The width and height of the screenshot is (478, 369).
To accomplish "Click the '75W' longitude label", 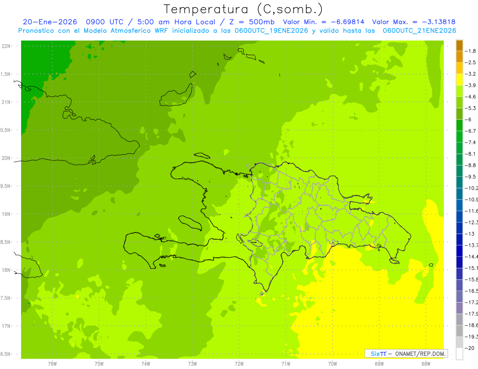I will click(99, 363).
